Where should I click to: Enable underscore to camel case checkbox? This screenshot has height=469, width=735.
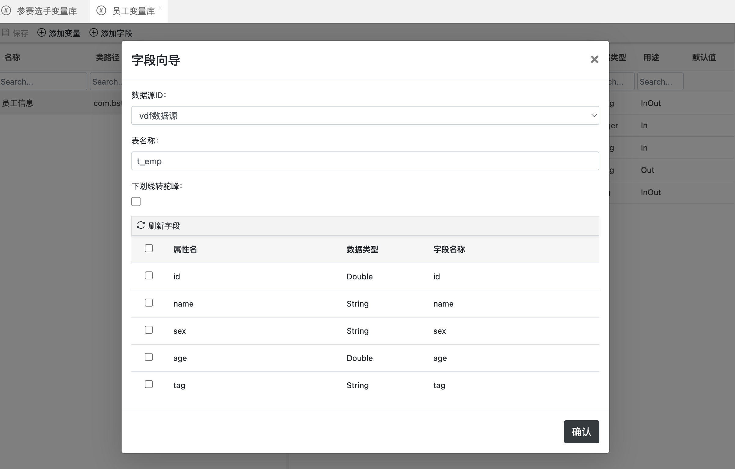coord(136,202)
